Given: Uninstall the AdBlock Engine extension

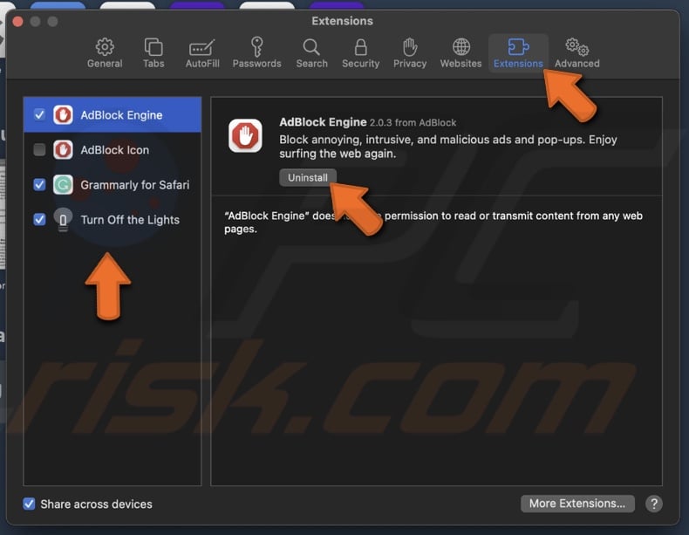Looking at the screenshot, I should (308, 177).
